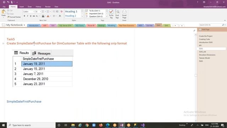
Task: Switch to the Review ribbon tab
Action: pyautogui.click(x=48, y=7)
